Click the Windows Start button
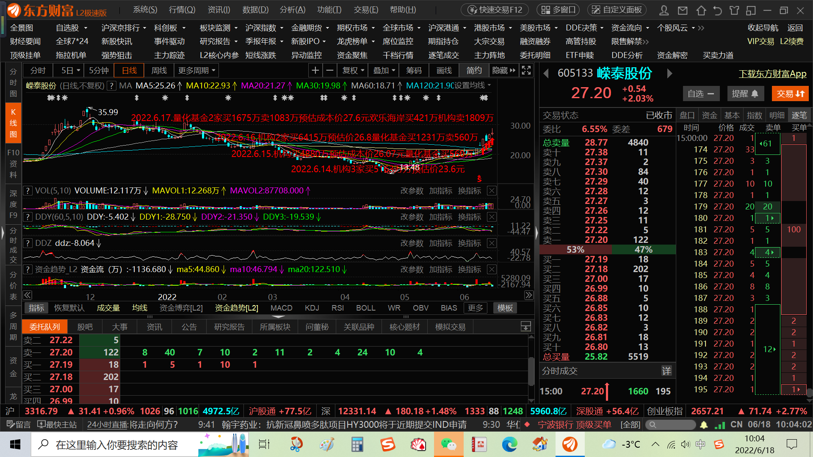 coord(15,444)
